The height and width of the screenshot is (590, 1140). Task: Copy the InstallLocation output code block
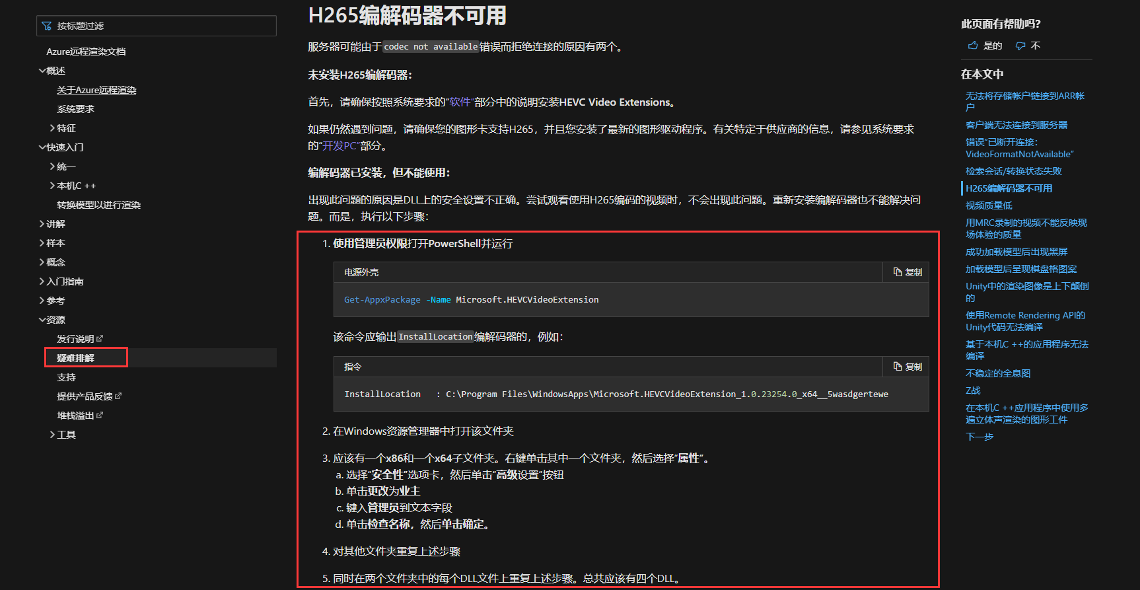click(x=908, y=367)
